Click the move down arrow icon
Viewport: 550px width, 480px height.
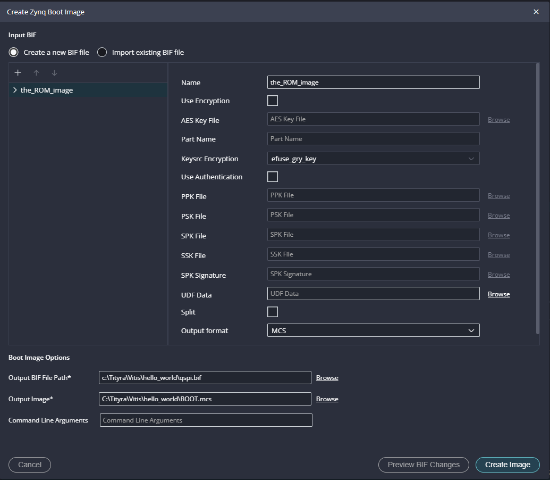(54, 73)
